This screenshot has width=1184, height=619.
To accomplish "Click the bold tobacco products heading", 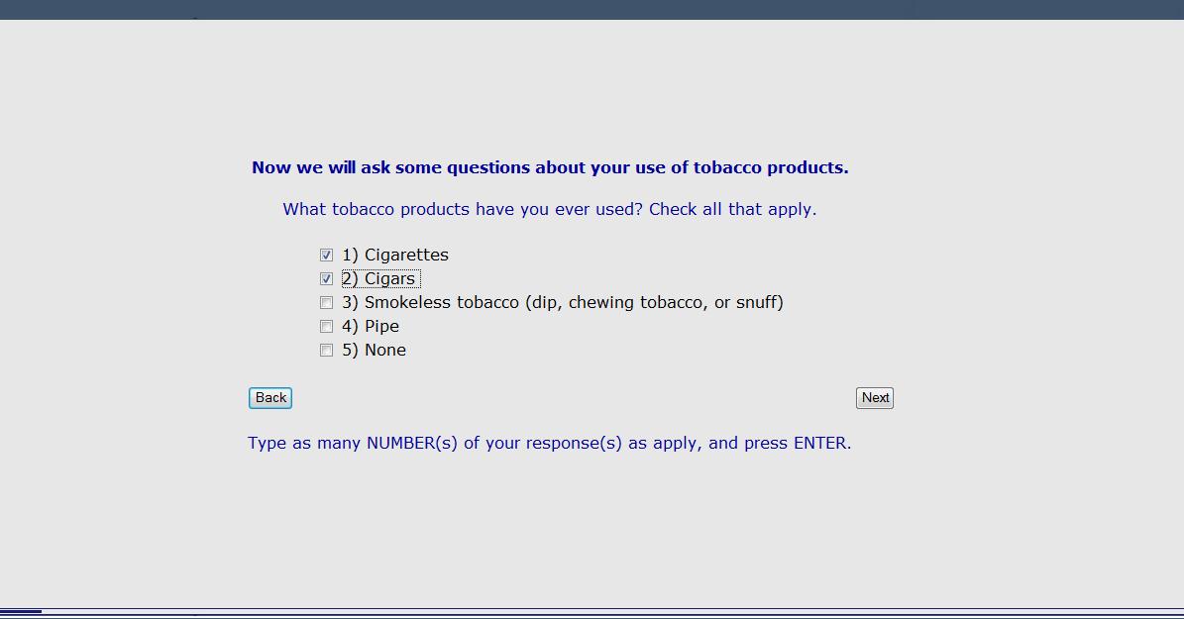I will pyautogui.click(x=550, y=167).
